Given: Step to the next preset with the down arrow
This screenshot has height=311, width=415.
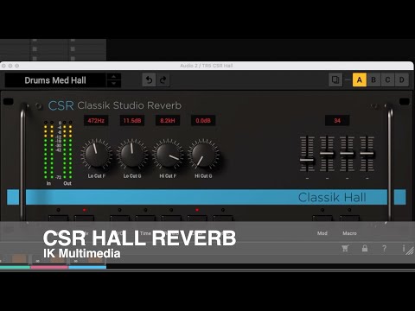Looking at the screenshot, I should tap(113, 84).
